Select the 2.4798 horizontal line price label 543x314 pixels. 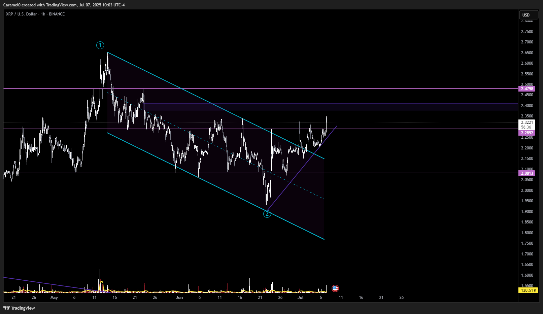coord(527,89)
